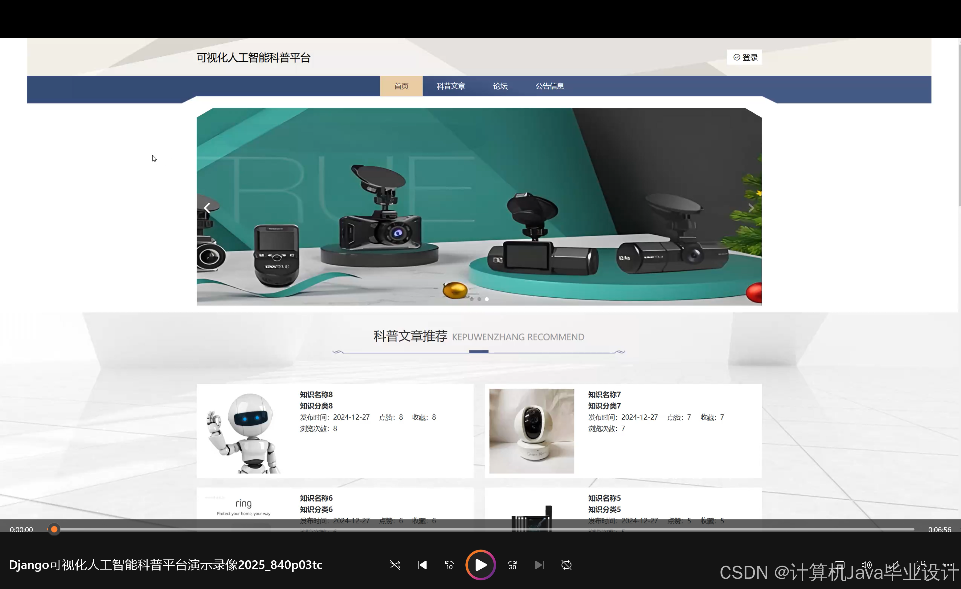This screenshot has width=961, height=589.
Task: Click the elapsed time 0:00:00 label
Action: tap(22, 530)
